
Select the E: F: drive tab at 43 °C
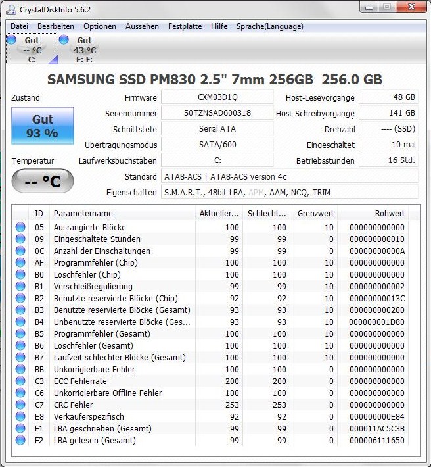pyautogui.click(x=85, y=49)
